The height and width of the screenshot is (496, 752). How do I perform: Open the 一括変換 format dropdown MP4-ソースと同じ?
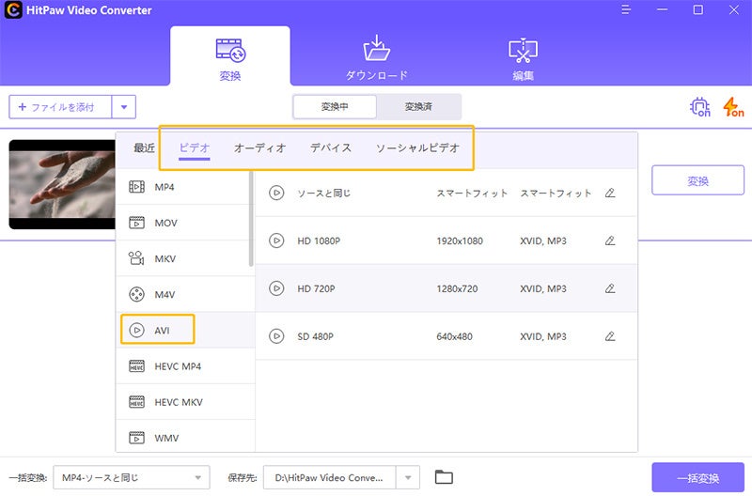pyautogui.click(x=132, y=478)
